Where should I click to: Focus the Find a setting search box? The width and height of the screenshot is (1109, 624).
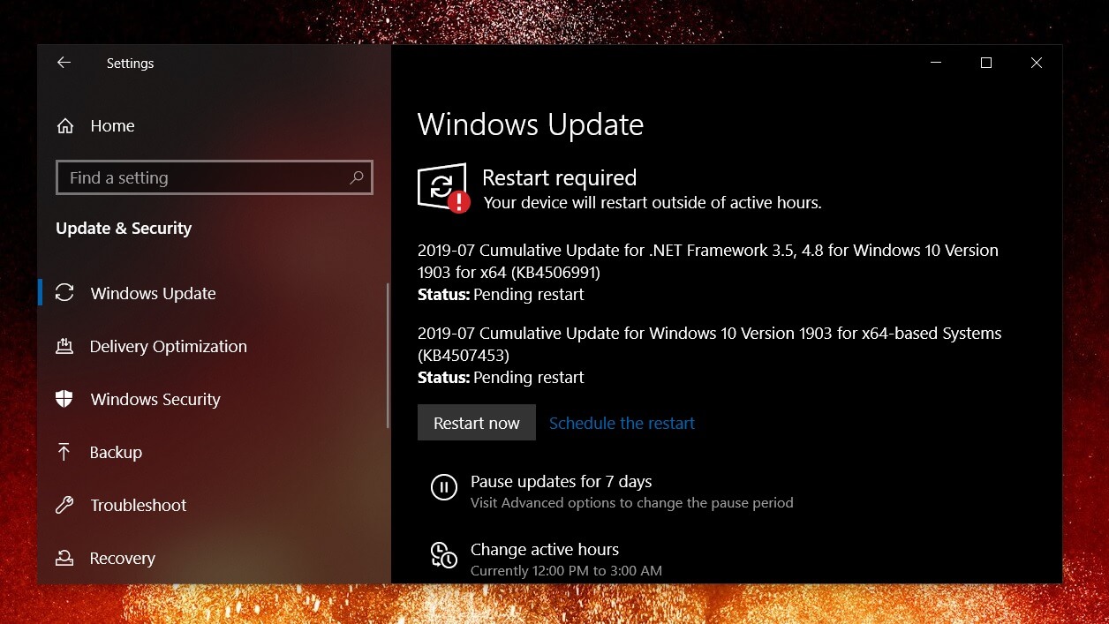tap(214, 177)
